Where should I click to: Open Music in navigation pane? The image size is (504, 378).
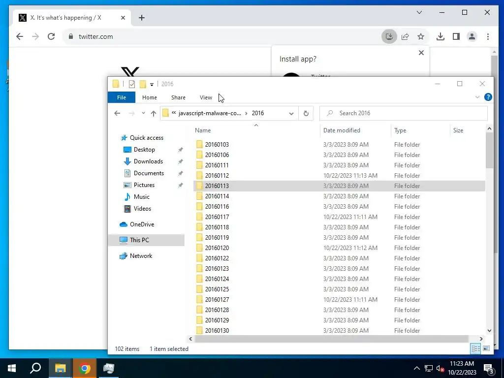click(x=141, y=197)
